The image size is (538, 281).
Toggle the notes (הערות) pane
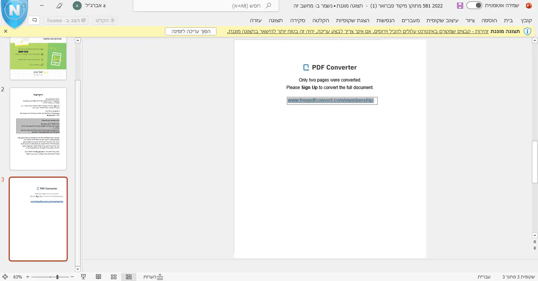[153, 277]
